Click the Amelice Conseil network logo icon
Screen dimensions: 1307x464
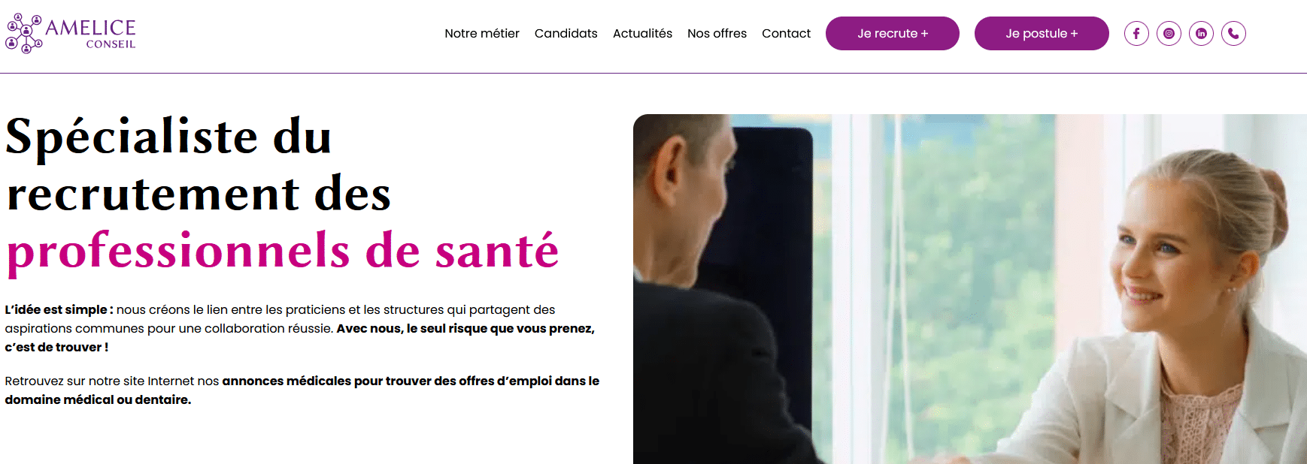click(24, 34)
